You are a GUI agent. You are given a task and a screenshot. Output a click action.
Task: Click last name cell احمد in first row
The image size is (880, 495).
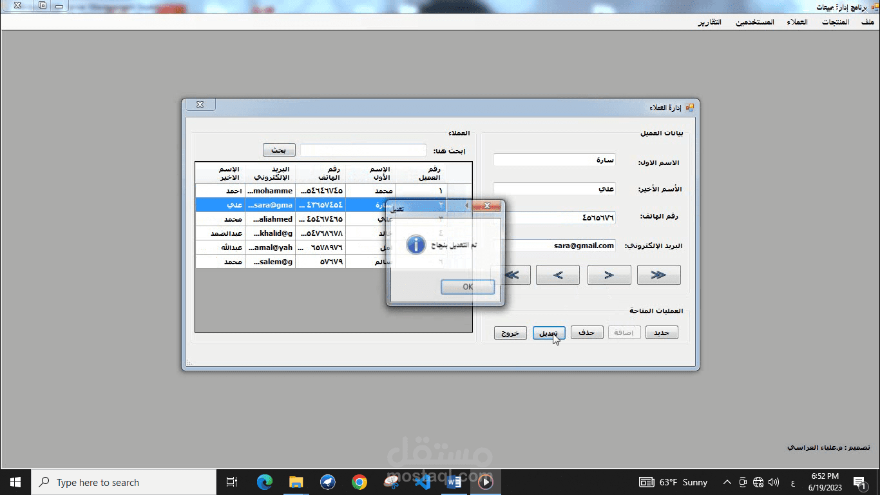point(220,191)
